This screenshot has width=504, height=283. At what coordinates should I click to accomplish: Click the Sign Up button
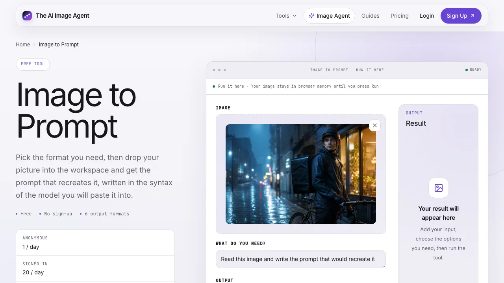pos(461,16)
